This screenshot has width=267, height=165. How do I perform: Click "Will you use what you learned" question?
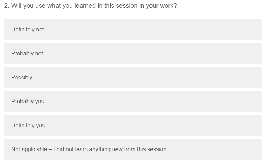tap(90, 6)
